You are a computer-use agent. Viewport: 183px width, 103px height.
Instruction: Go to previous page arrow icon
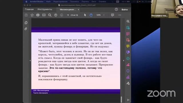tap(56, 15)
